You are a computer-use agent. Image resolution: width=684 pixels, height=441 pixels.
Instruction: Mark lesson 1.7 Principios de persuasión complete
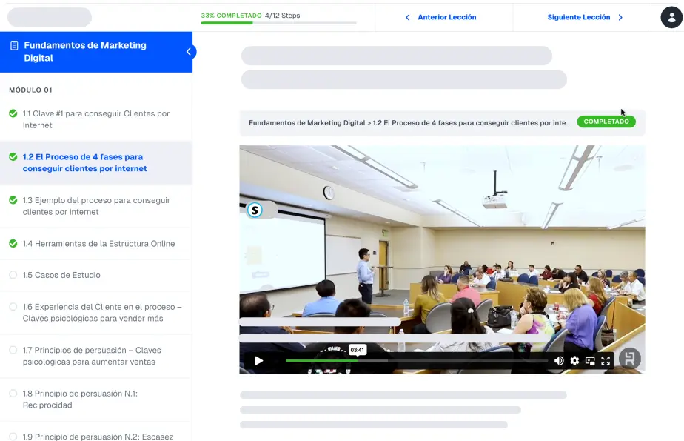click(x=13, y=350)
